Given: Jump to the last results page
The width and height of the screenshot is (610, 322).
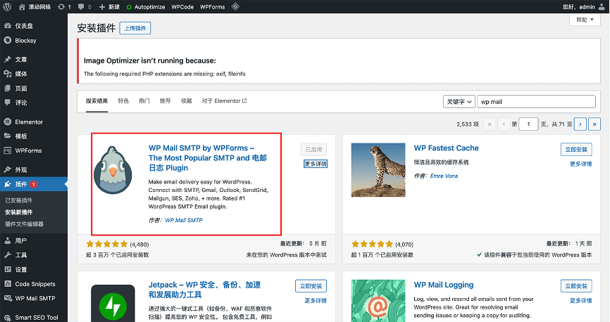Looking at the screenshot, I should [x=594, y=124].
